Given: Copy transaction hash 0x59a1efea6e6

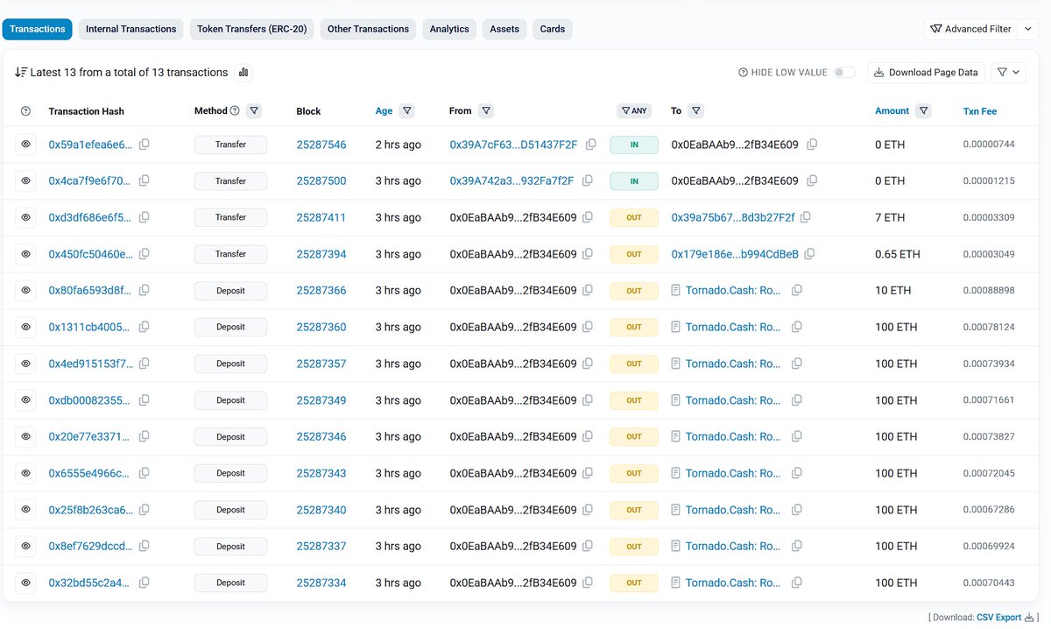Looking at the screenshot, I should [x=145, y=145].
